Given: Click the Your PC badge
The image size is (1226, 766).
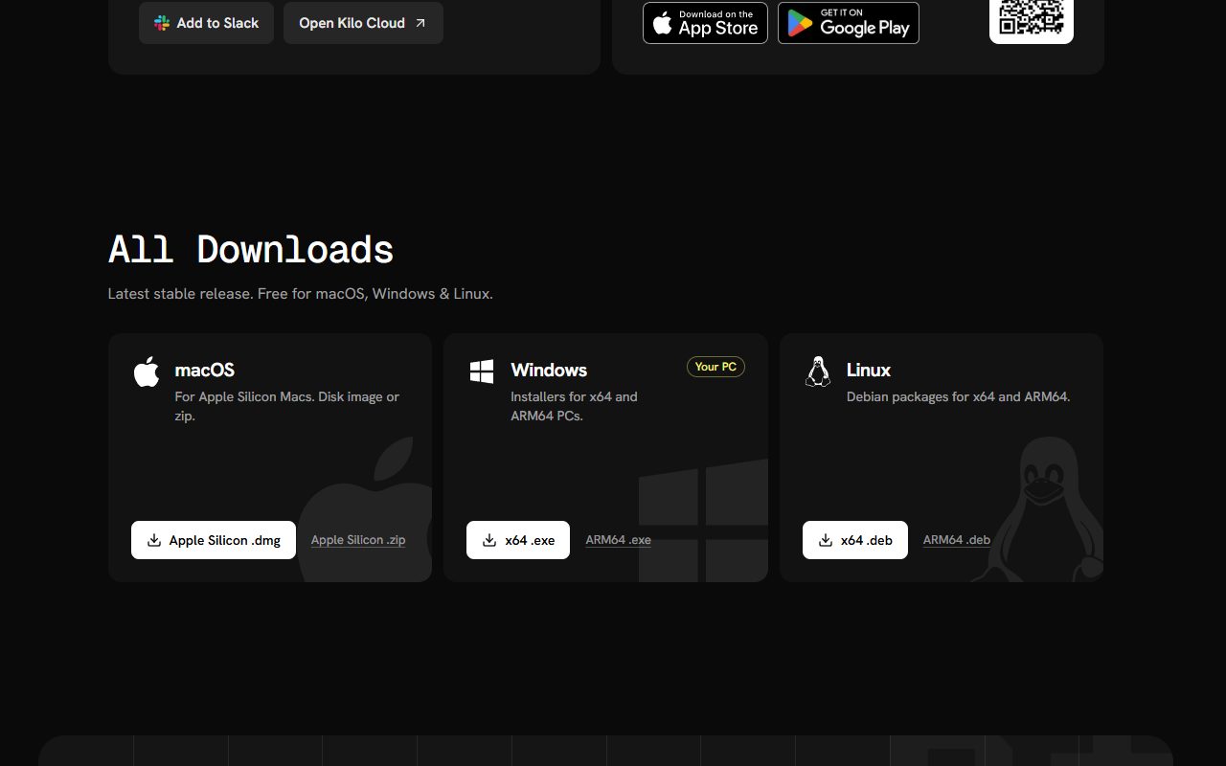Looking at the screenshot, I should [715, 367].
